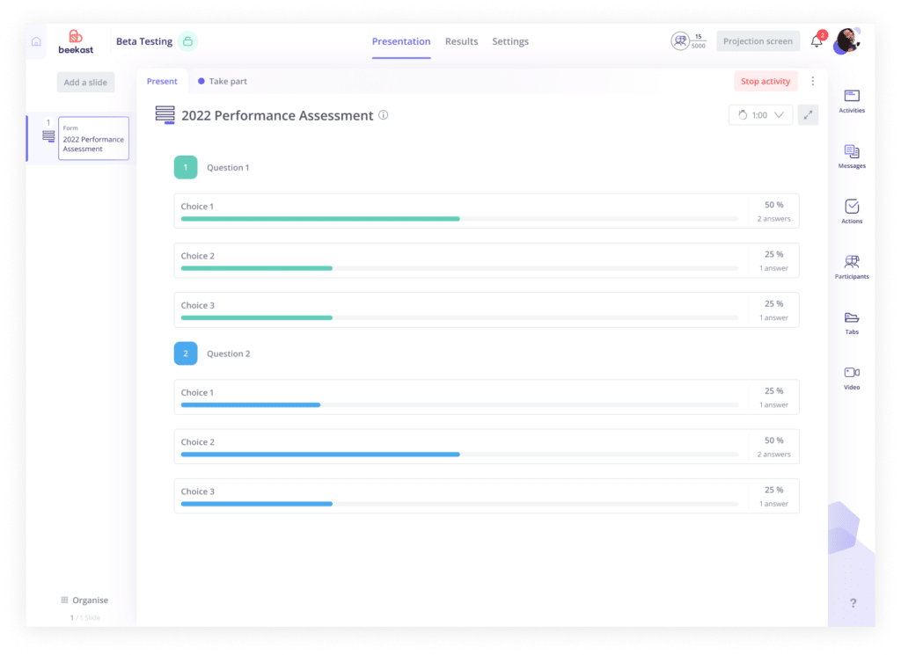Screen dimensions: 901x655
Task: Open the Actions panel
Action: 852,211
